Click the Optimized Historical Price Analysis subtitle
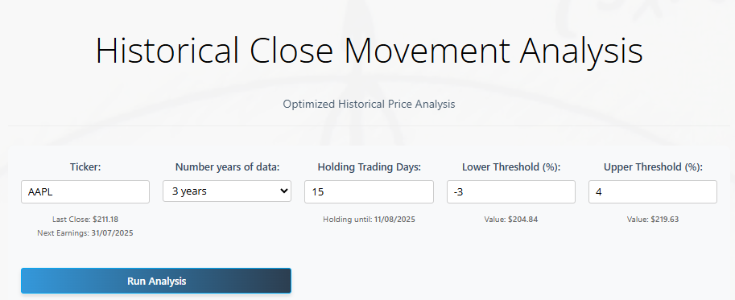 pyautogui.click(x=369, y=104)
